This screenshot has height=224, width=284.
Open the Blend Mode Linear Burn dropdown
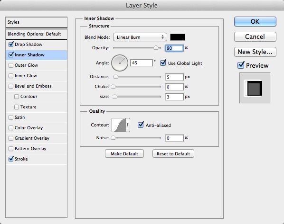click(x=140, y=37)
